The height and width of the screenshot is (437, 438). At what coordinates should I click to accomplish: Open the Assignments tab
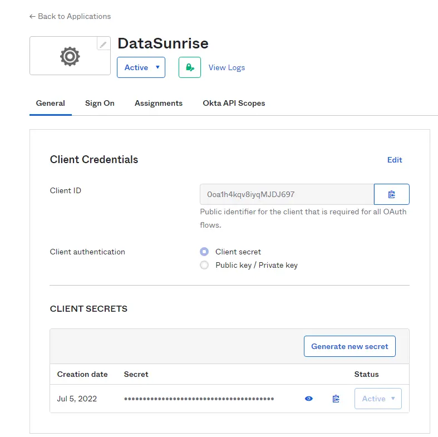pyautogui.click(x=159, y=103)
